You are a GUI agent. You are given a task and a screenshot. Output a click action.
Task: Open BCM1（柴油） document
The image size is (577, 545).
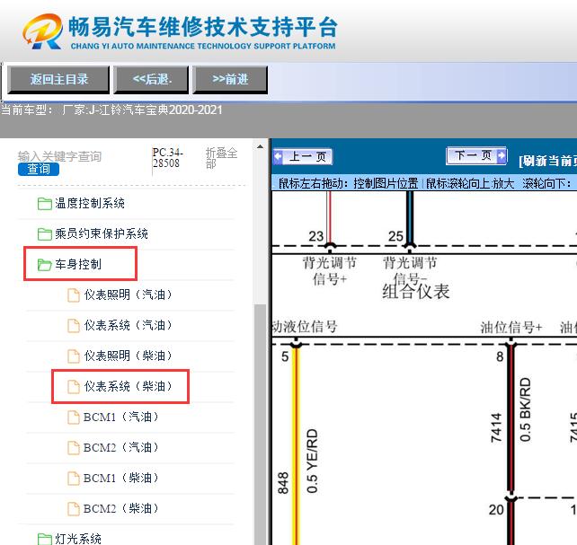[121, 478]
